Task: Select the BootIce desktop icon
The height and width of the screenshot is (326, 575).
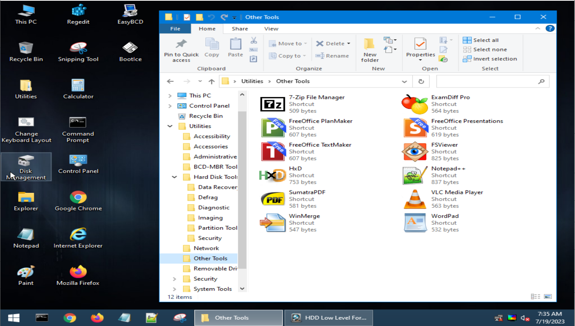Action: click(130, 52)
